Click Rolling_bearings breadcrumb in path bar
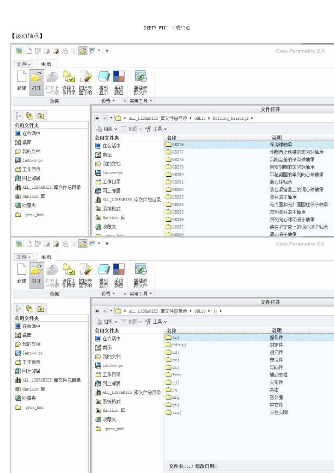 point(231,118)
